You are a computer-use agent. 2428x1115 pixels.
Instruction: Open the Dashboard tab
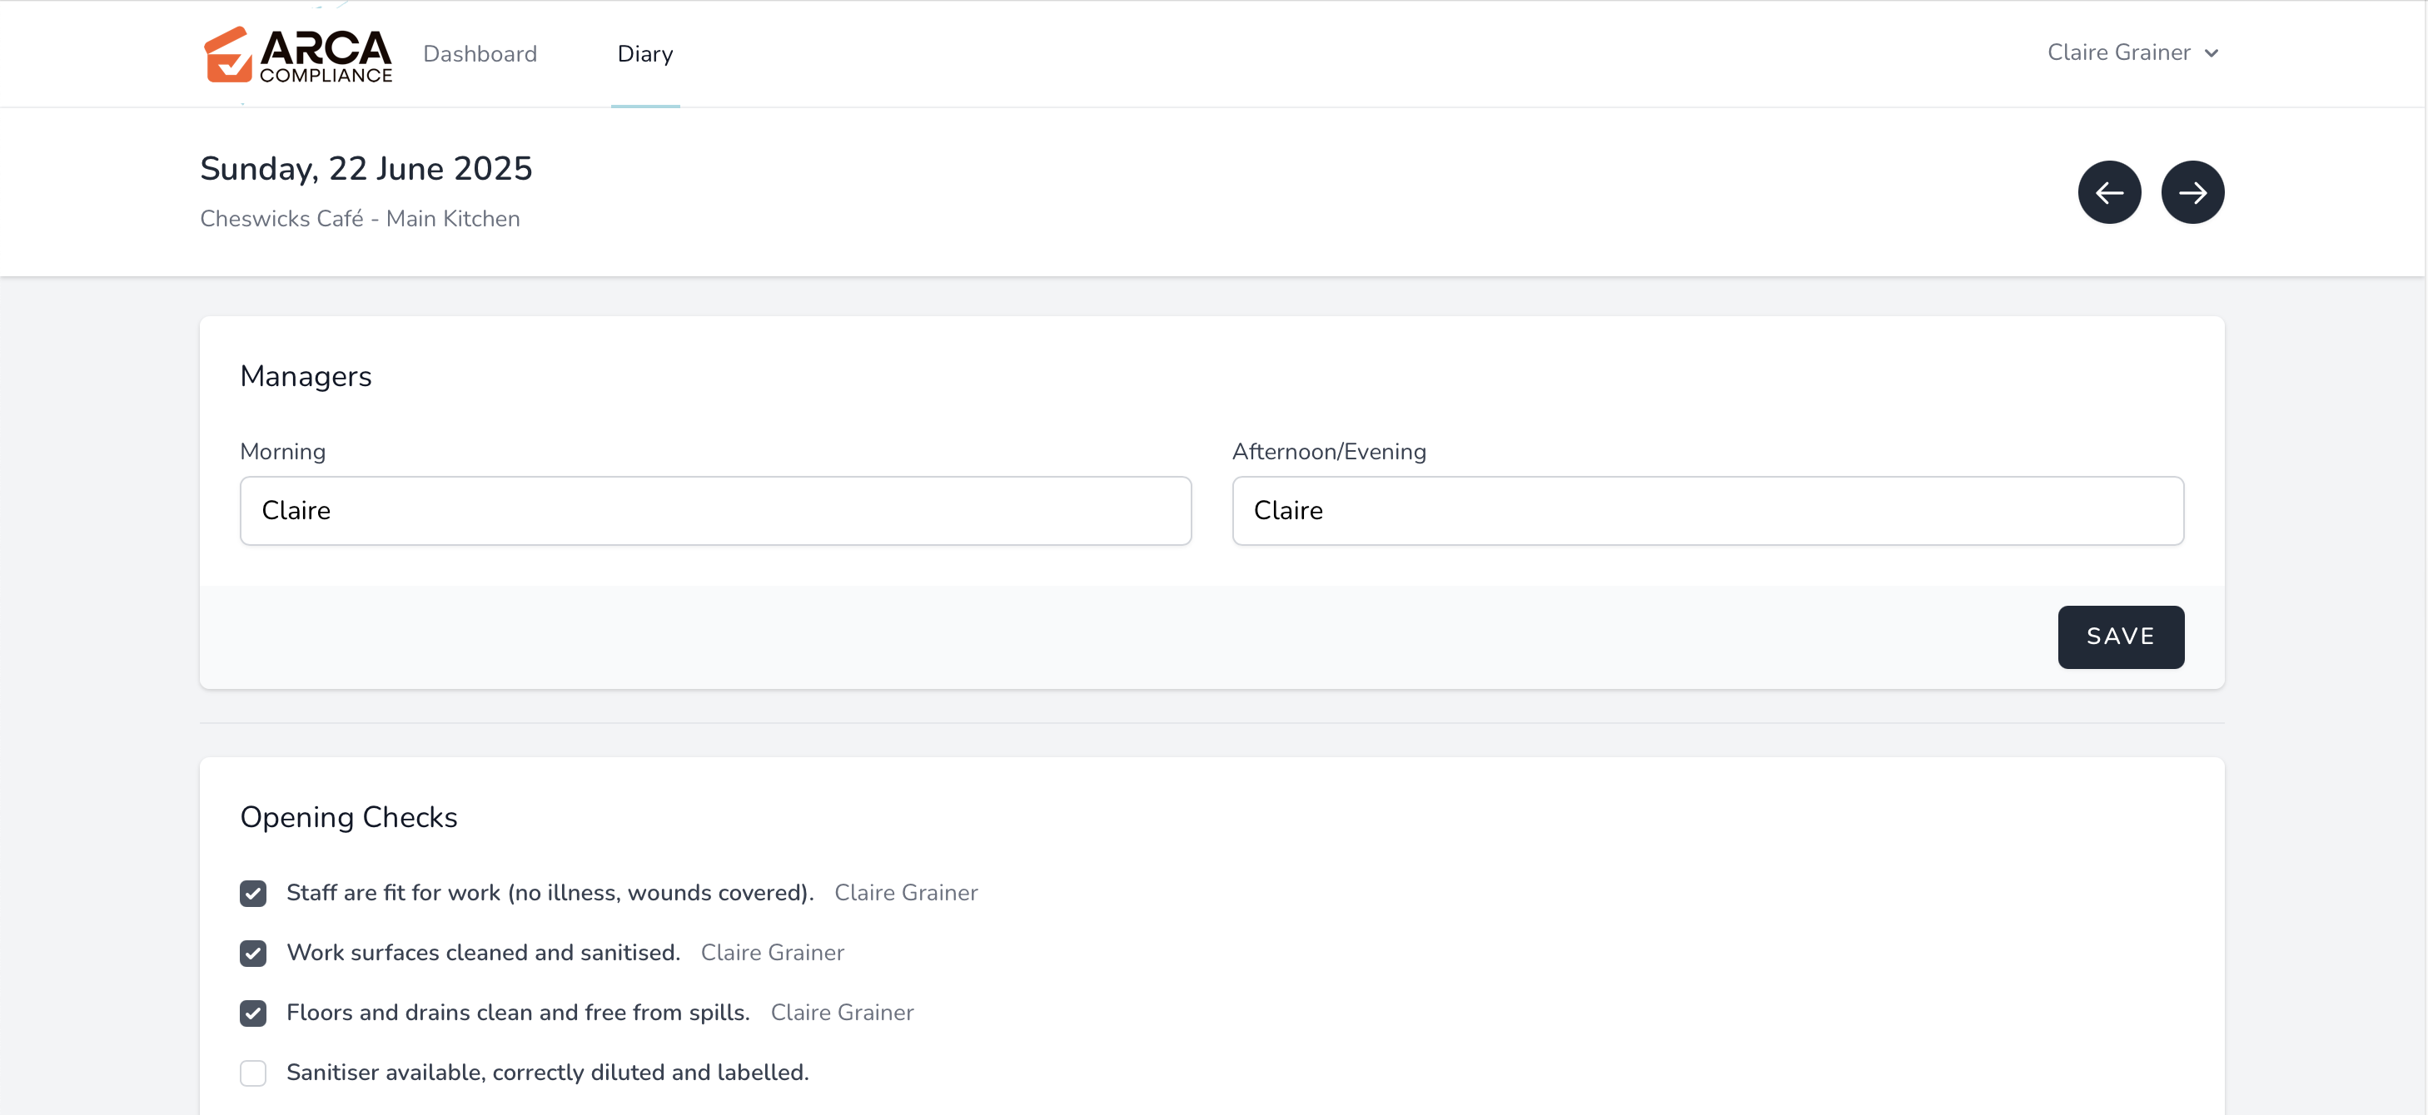tap(480, 54)
